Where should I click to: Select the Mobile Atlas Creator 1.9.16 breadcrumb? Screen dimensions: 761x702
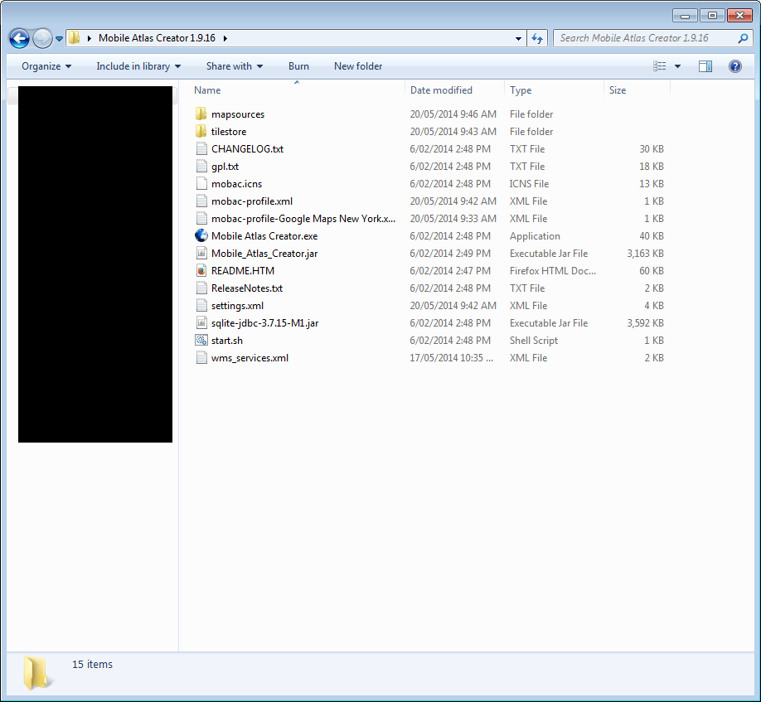[157, 38]
